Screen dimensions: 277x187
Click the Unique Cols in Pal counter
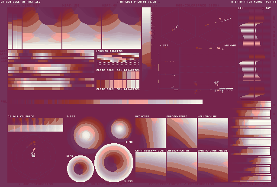21,2
